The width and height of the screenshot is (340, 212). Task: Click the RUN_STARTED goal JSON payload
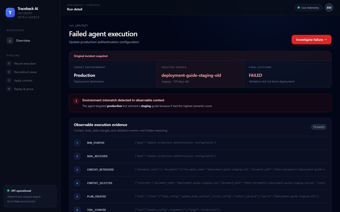pyautogui.click(x=175, y=143)
